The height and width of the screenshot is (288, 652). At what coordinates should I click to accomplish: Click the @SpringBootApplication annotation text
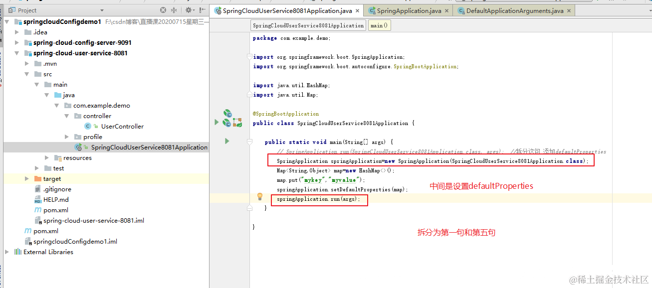286,114
